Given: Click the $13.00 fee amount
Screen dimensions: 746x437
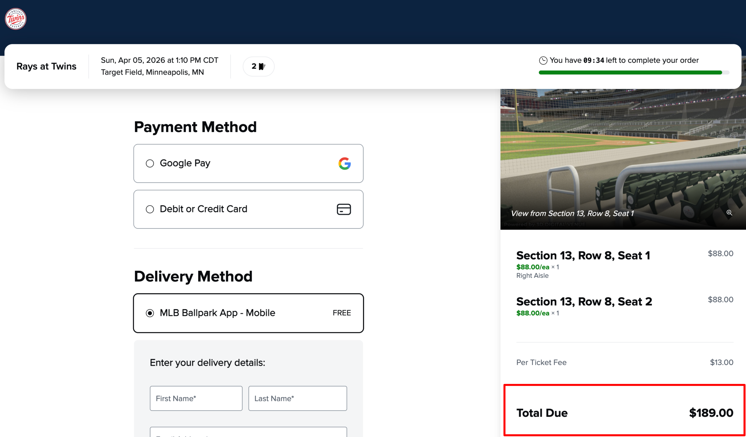Looking at the screenshot, I should click(x=722, y=362).
